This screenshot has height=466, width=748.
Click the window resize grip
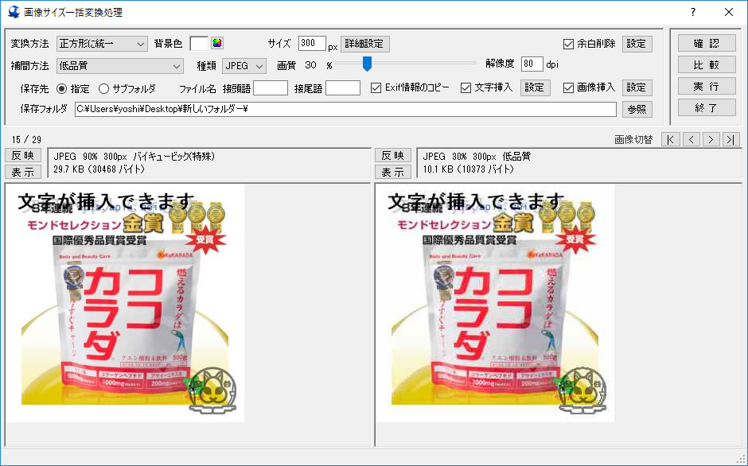coord(742,460)
